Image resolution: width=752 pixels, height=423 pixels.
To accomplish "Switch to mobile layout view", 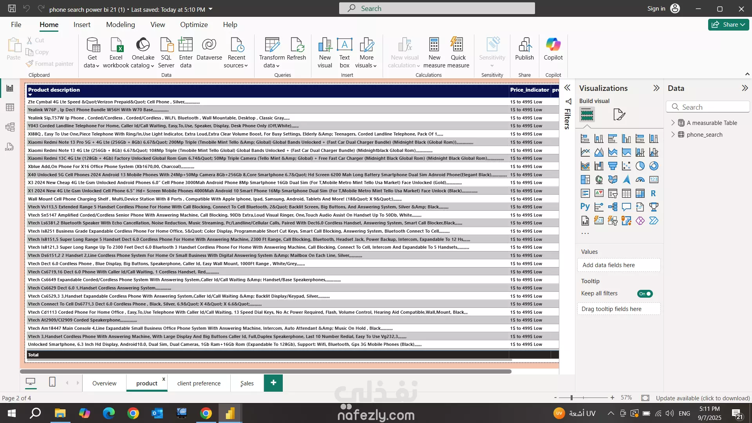I will [x=52, y=382].
